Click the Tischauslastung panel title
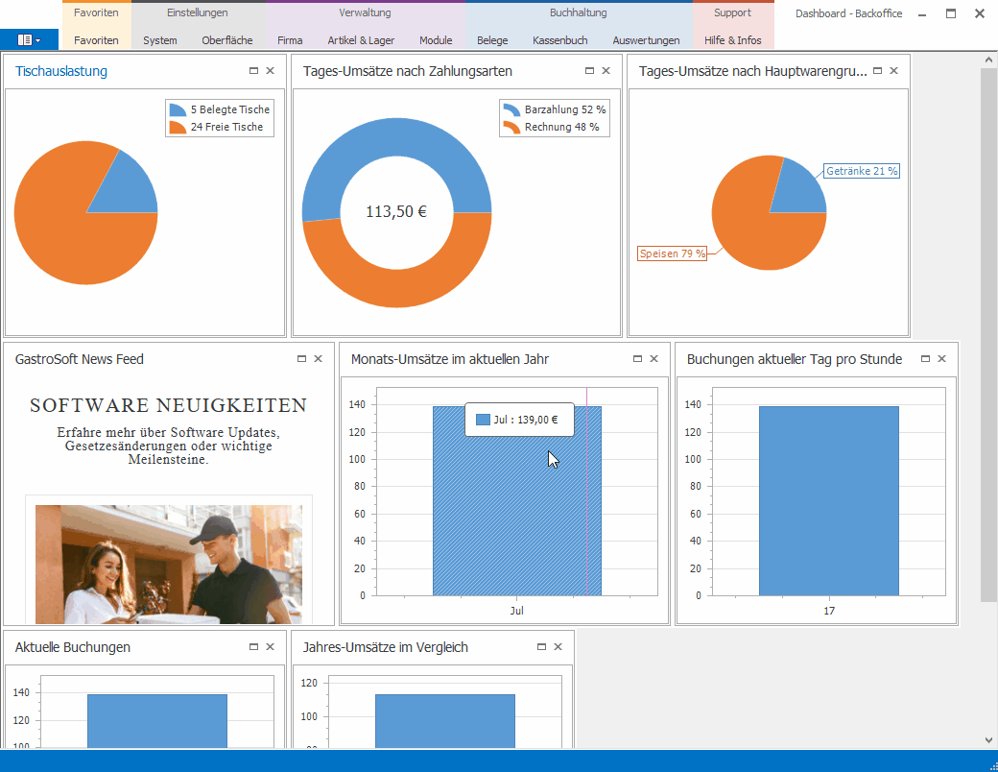 61,71
